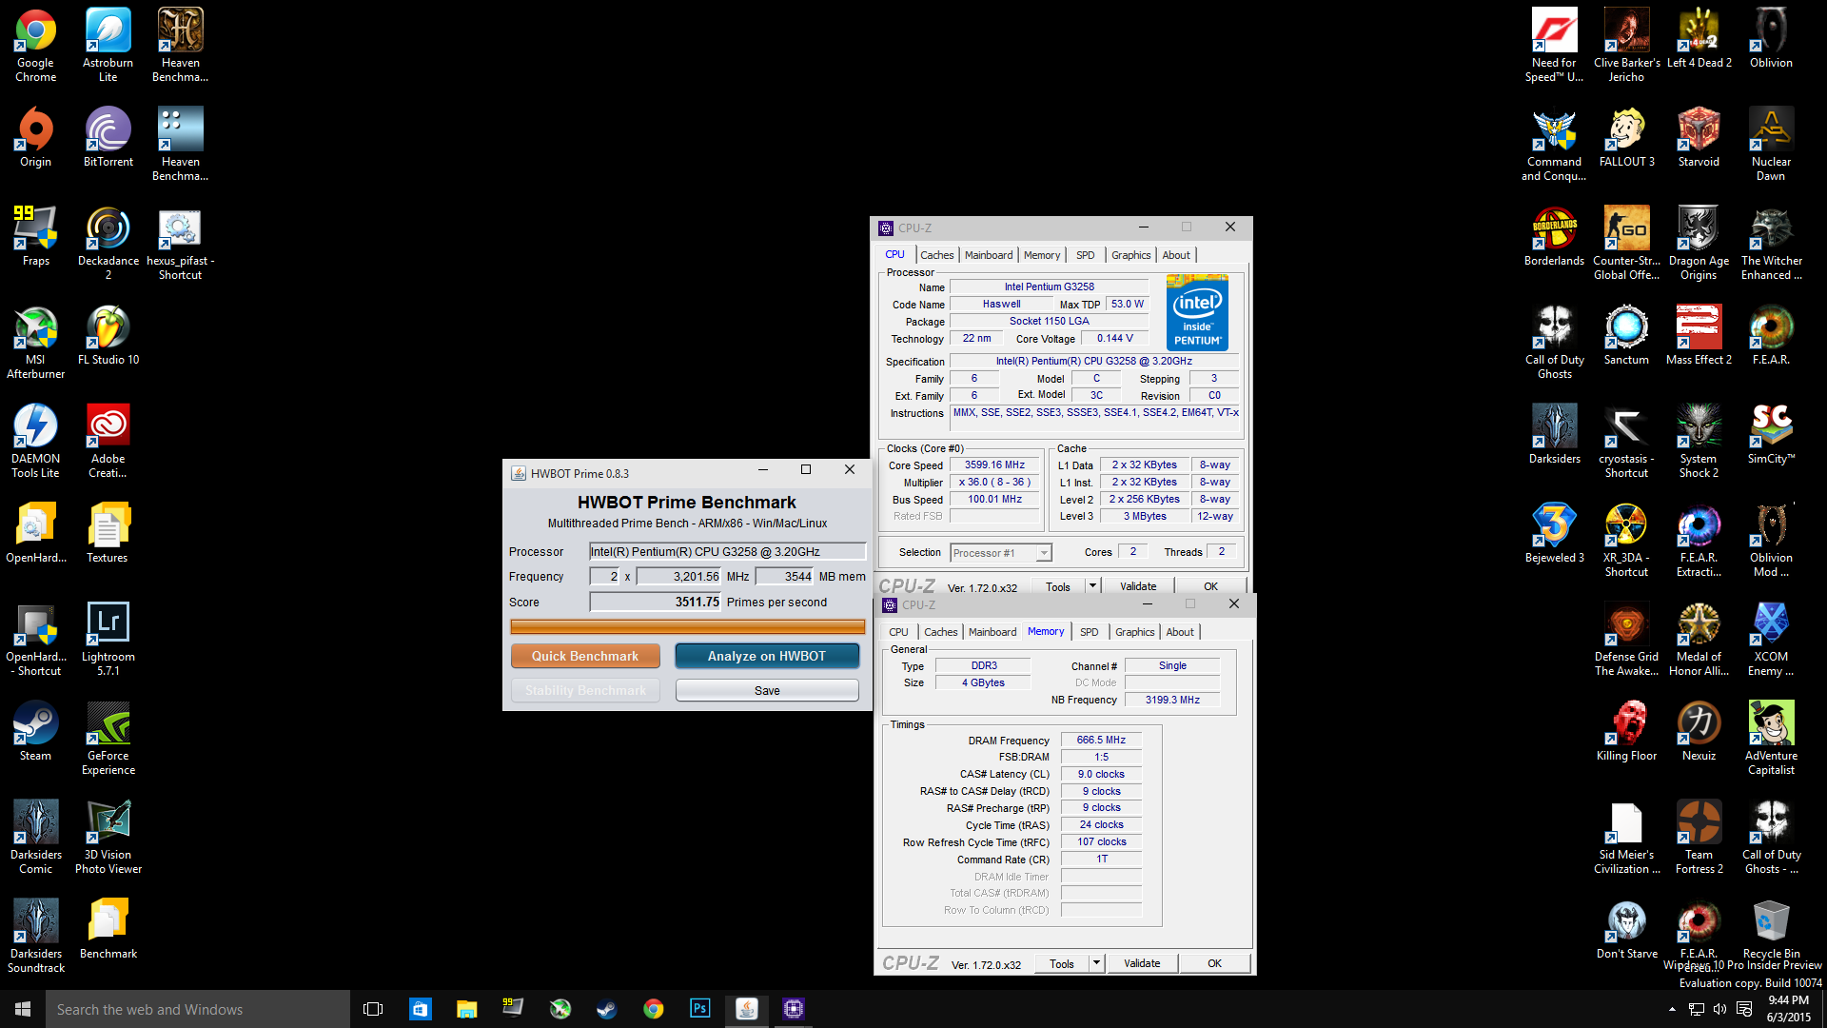Screen dimensions: 1827x1028
Task: Click Processor name field in HWBOT Prime
Action: 728,551
